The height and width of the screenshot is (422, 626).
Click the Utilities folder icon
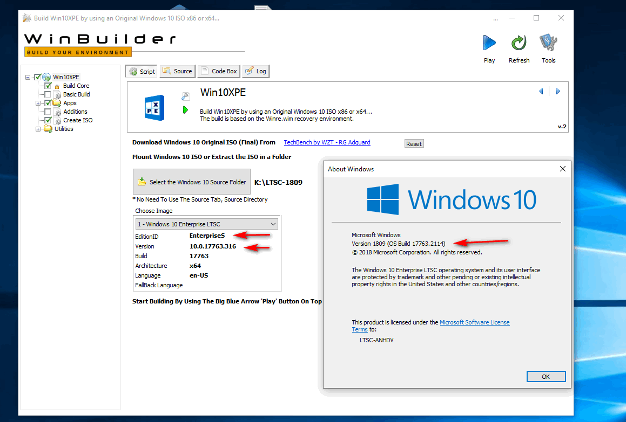click(48, 129)
